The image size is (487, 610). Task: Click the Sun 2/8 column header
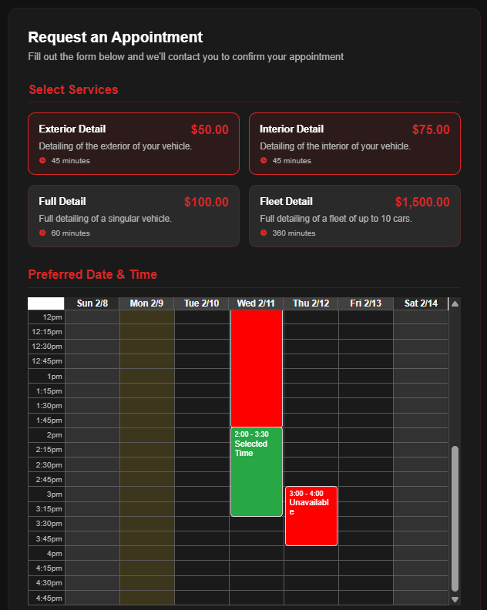click(92, 303)
